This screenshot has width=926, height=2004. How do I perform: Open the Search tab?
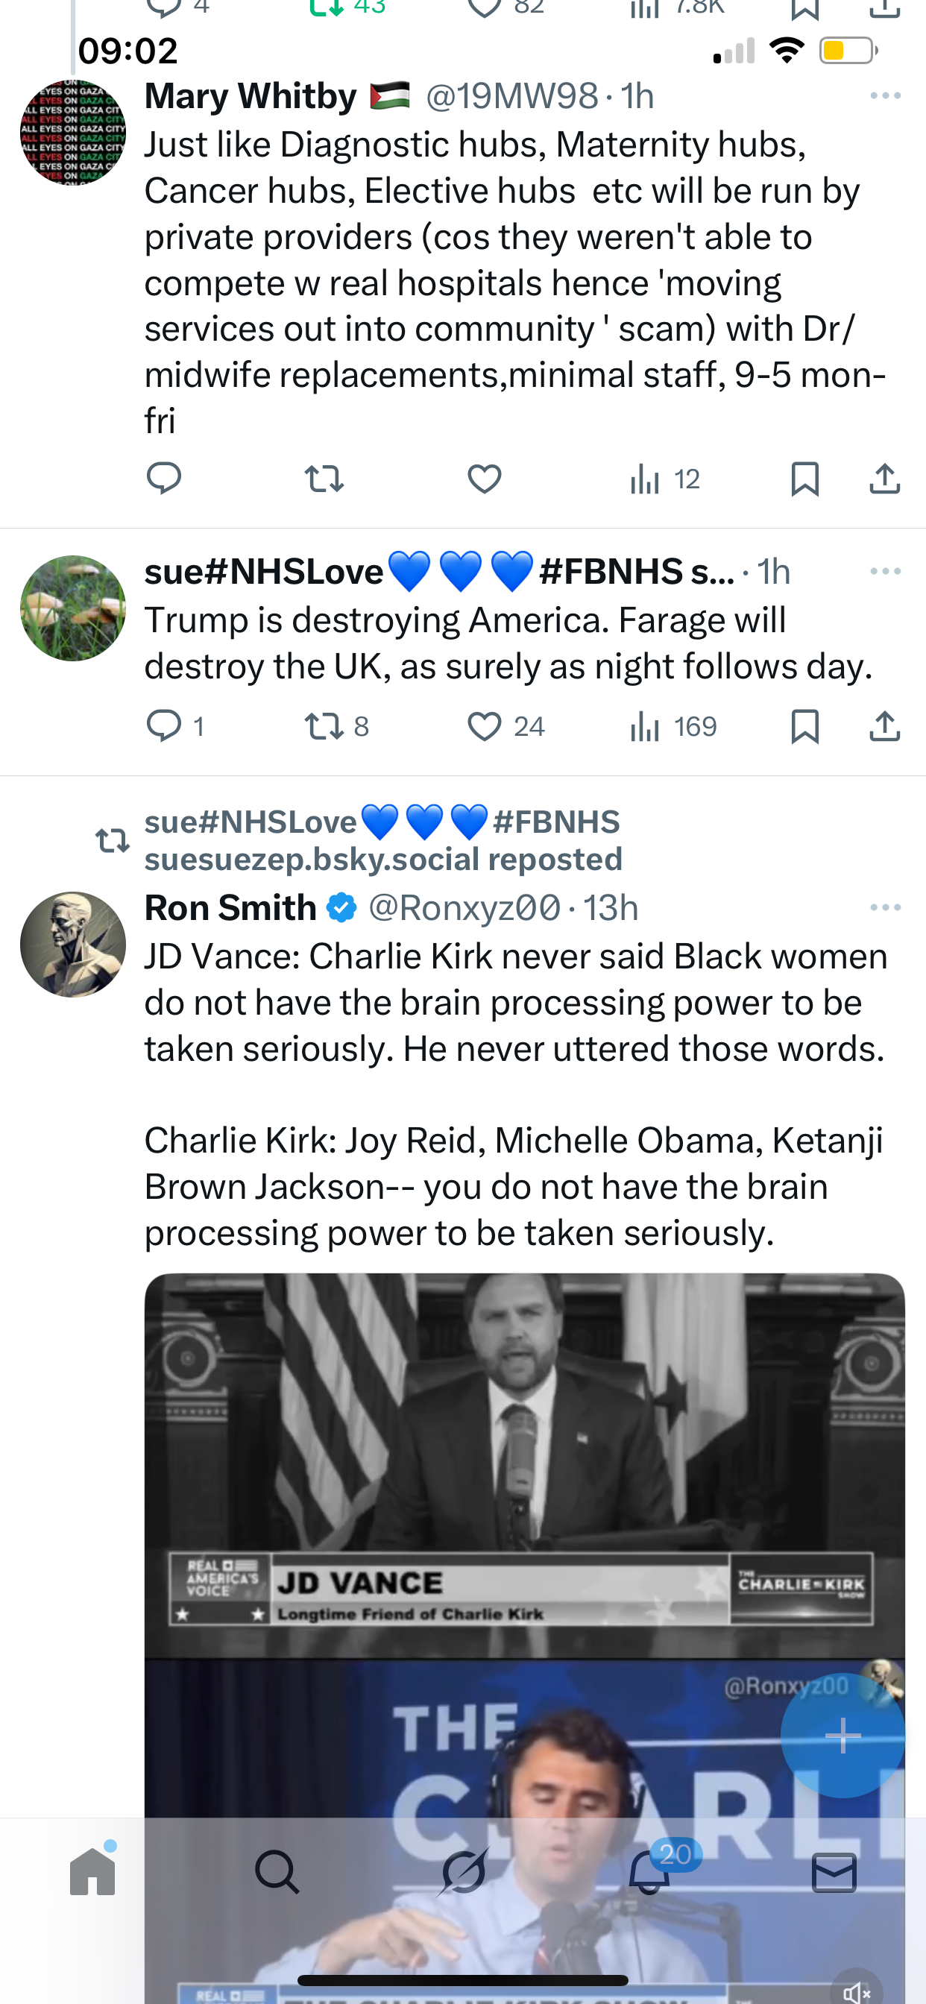point(277,1871)
